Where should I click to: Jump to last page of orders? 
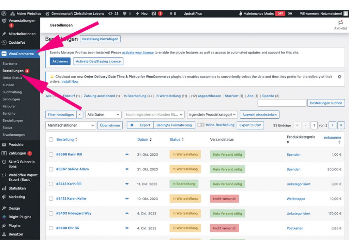[341, 125]
